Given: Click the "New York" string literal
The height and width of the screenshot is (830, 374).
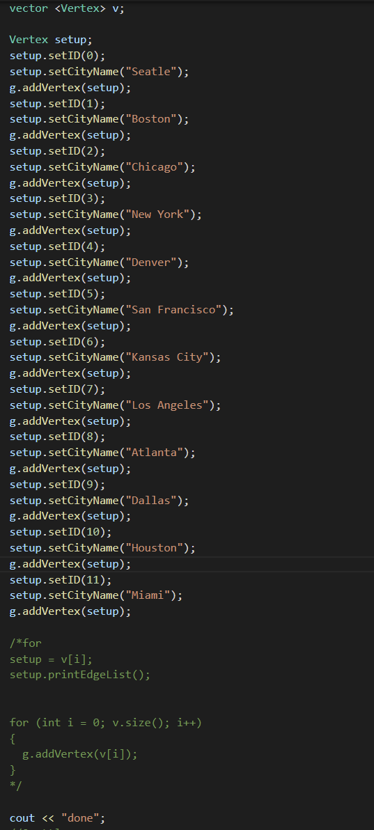Looking at the screenshot, I should (160, 214).
